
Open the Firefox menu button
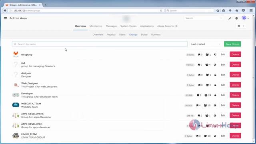[x=251, y=10]
